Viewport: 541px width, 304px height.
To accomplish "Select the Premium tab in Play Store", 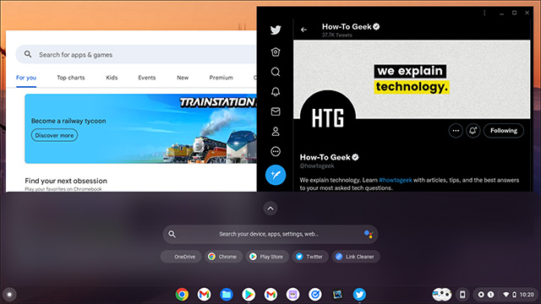I will tap(221, 78).
